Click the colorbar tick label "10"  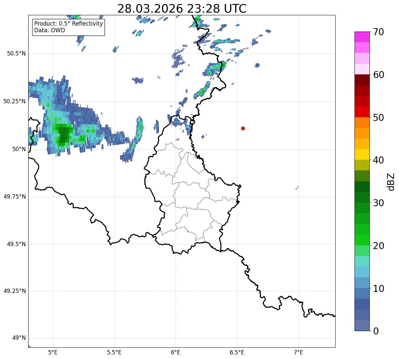[378, 289]
